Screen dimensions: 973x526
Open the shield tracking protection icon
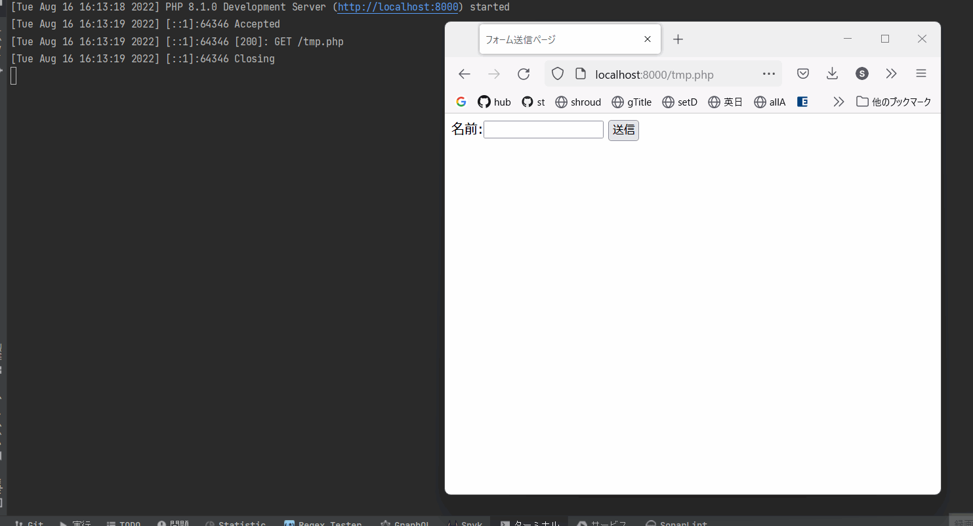[557, 74]
